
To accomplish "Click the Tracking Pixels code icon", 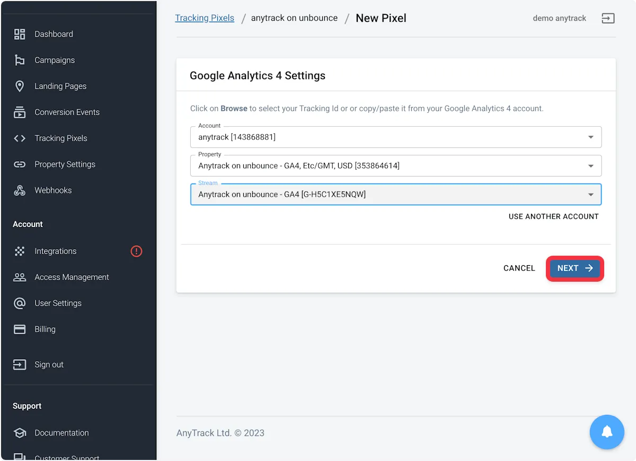I will [x=20, y=138].
